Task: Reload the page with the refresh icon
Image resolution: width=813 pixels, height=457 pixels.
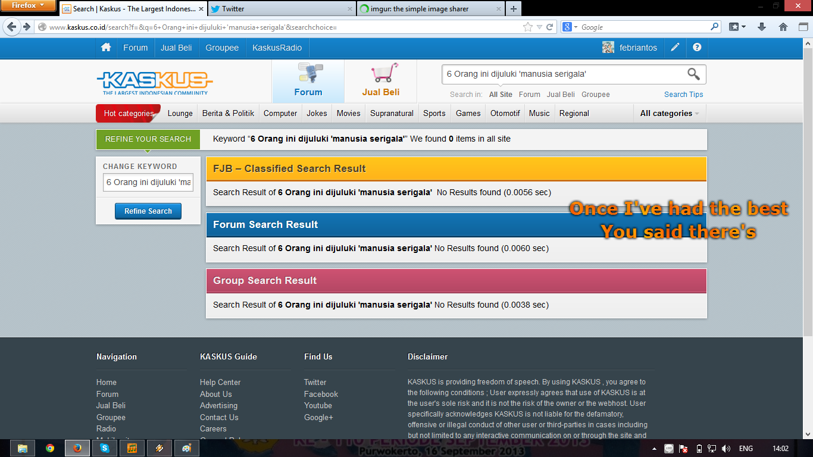Action: pos(550,27)
